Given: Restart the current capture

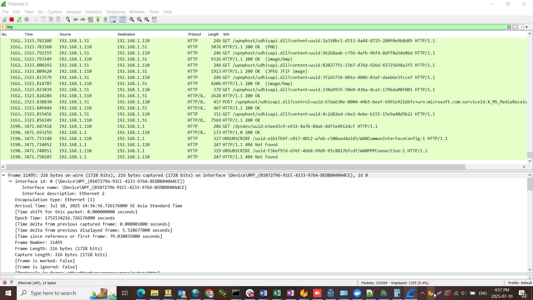Looking at the screenshot, I should pyautogui.click(x=19, y=19).
